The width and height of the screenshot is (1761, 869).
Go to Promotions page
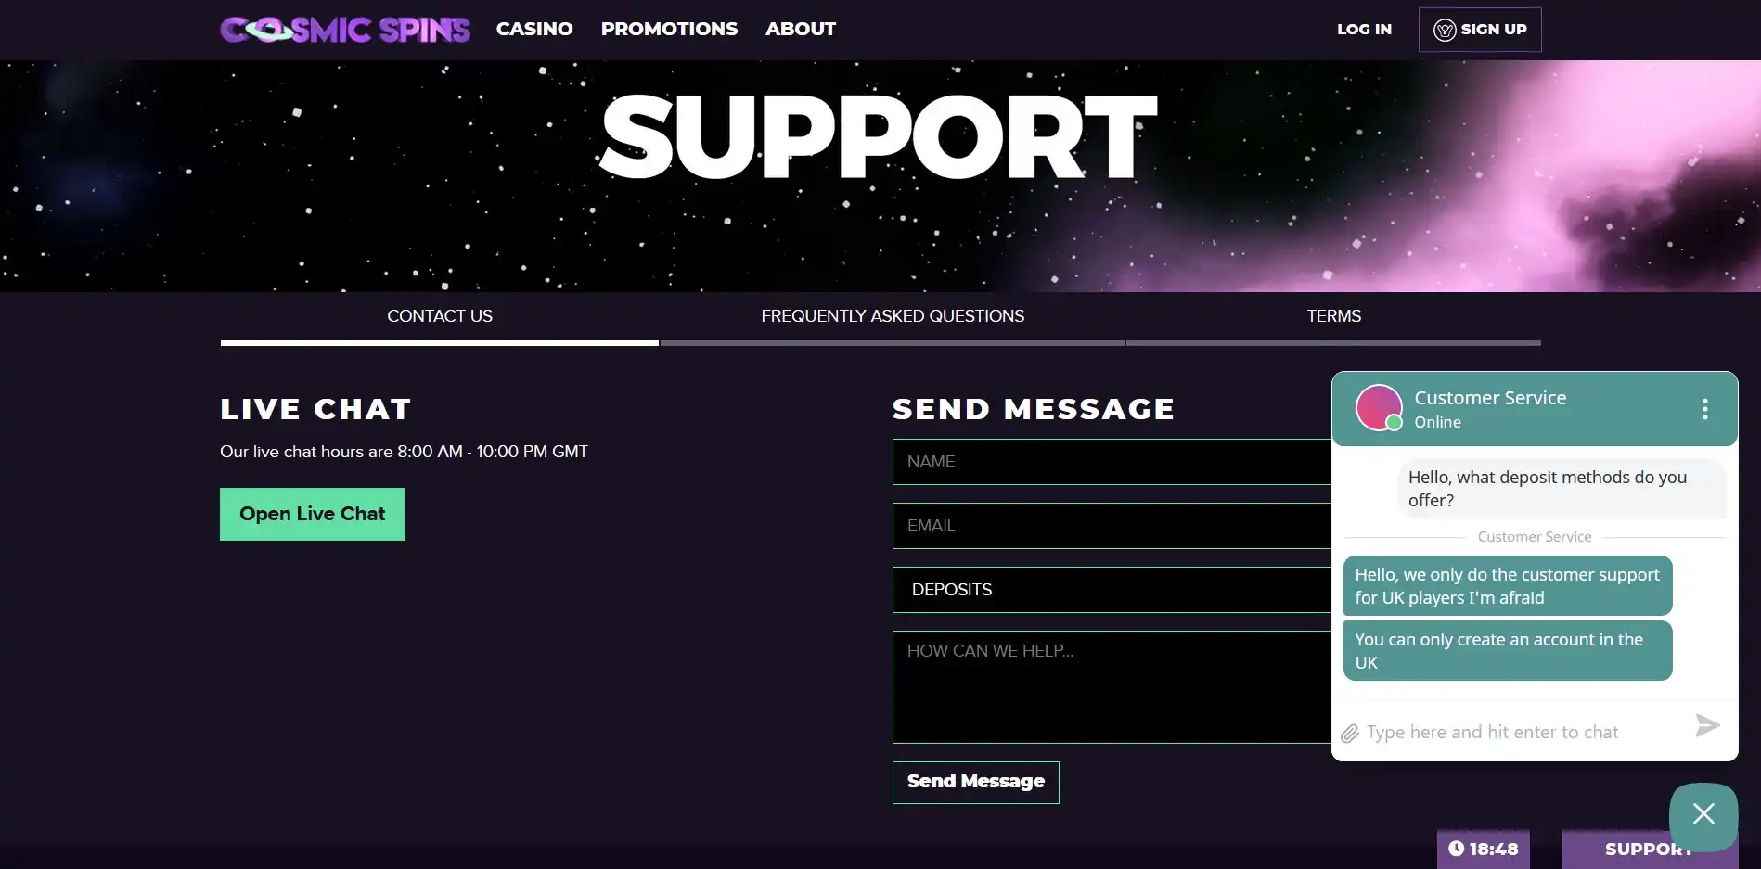coord(669,30)
